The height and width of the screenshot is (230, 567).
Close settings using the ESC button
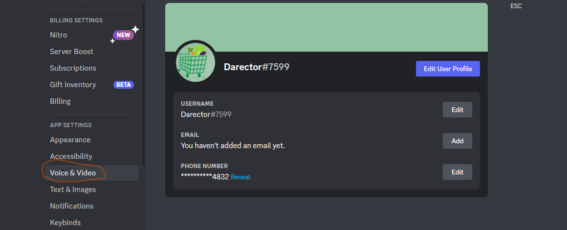click(516, 6)
